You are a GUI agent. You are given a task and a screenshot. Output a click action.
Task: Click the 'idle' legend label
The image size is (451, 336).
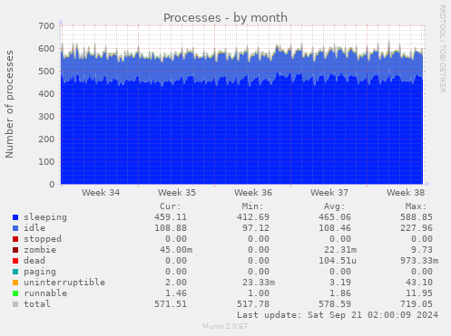click(34, 228)
